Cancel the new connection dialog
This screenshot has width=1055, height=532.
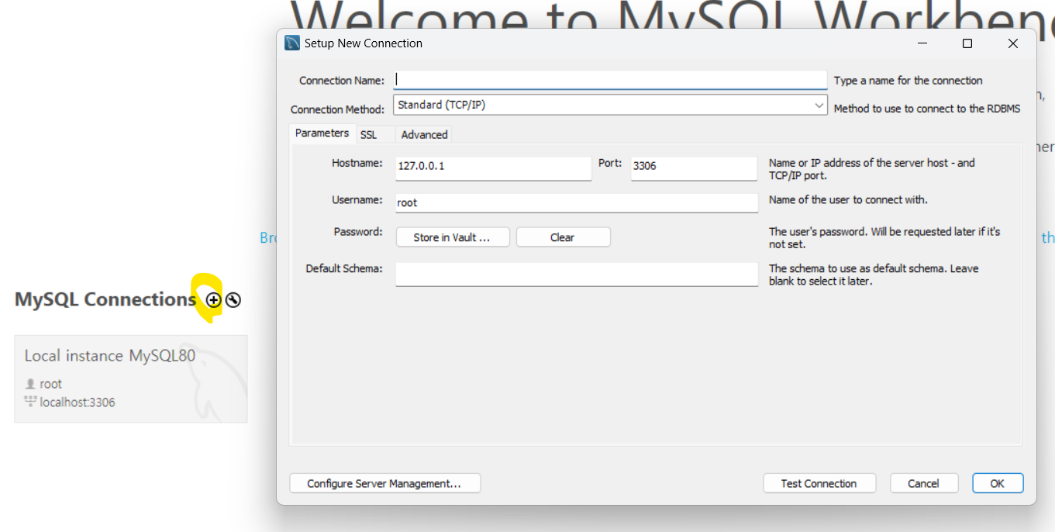[924, 483]
